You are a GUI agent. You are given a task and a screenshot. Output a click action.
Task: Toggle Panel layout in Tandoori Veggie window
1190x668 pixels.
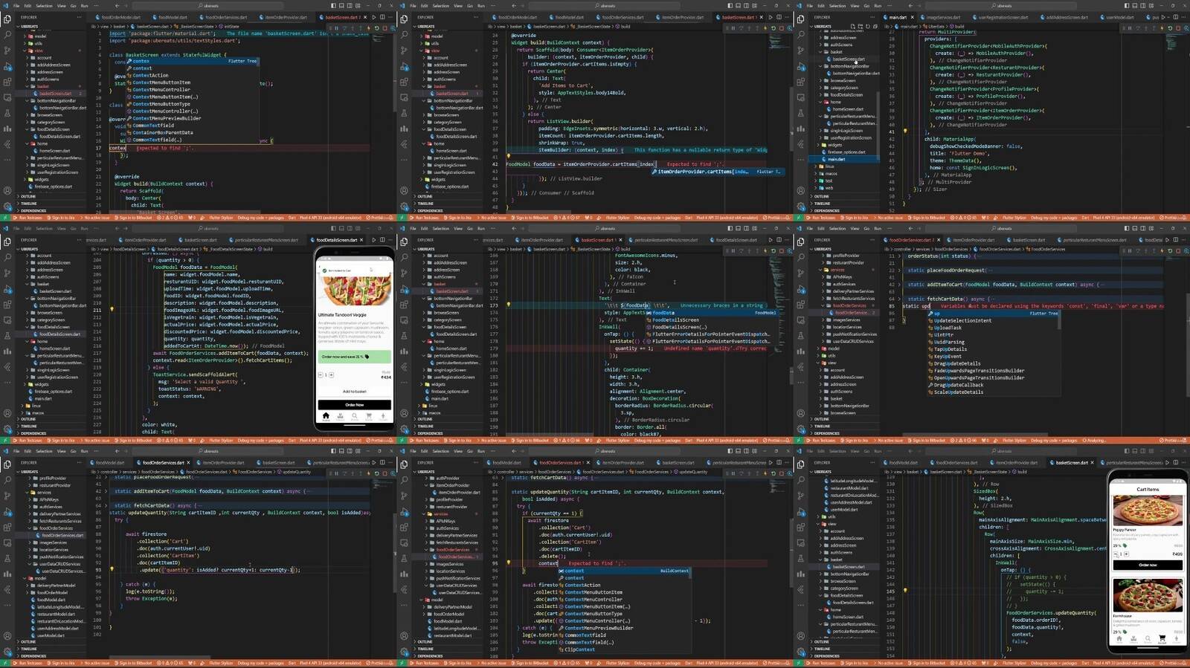pos(341,228)
